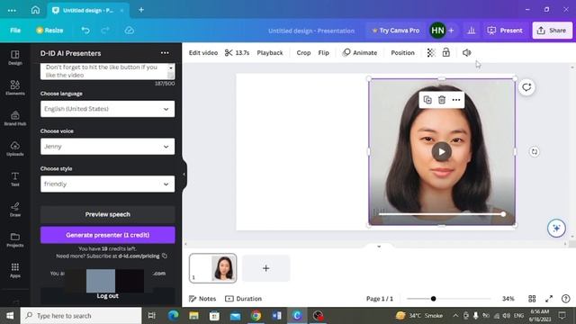Open the transparency checkerboard tool
The width and height of the screenshot is (576, 324).
tap(431, 53)
